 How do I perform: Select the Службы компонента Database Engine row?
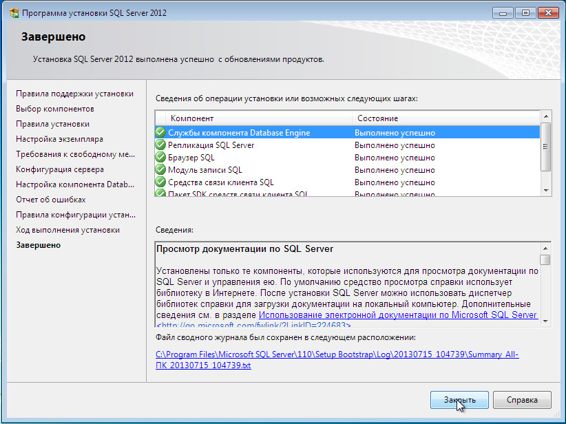tap(347, 132)
